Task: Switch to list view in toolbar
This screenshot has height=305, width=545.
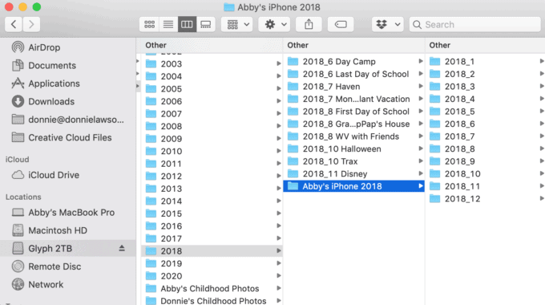Action: (x=168, y=24)
